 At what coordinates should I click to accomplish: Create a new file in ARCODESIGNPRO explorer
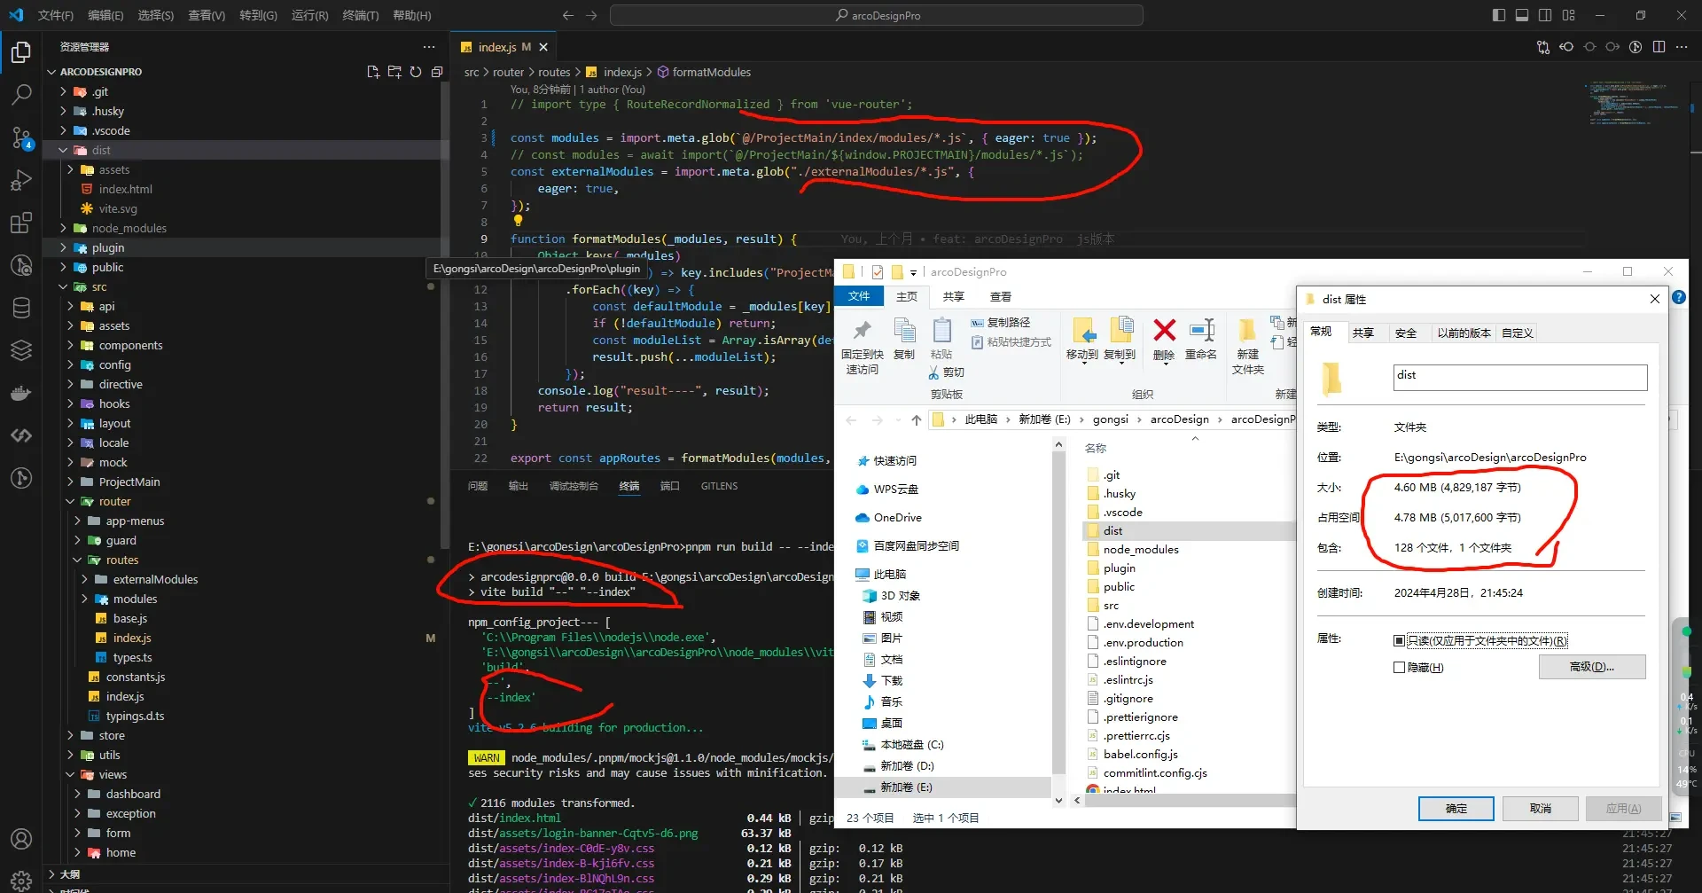tap(373, 72)
